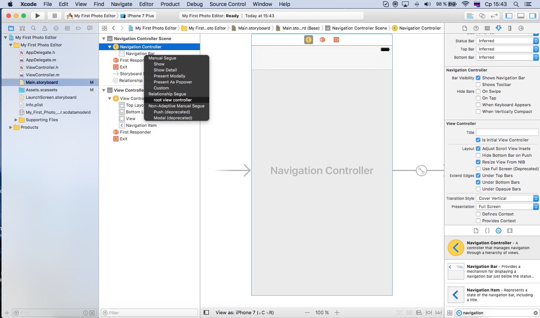Open the Breakpoint navigator

[78, 28]
